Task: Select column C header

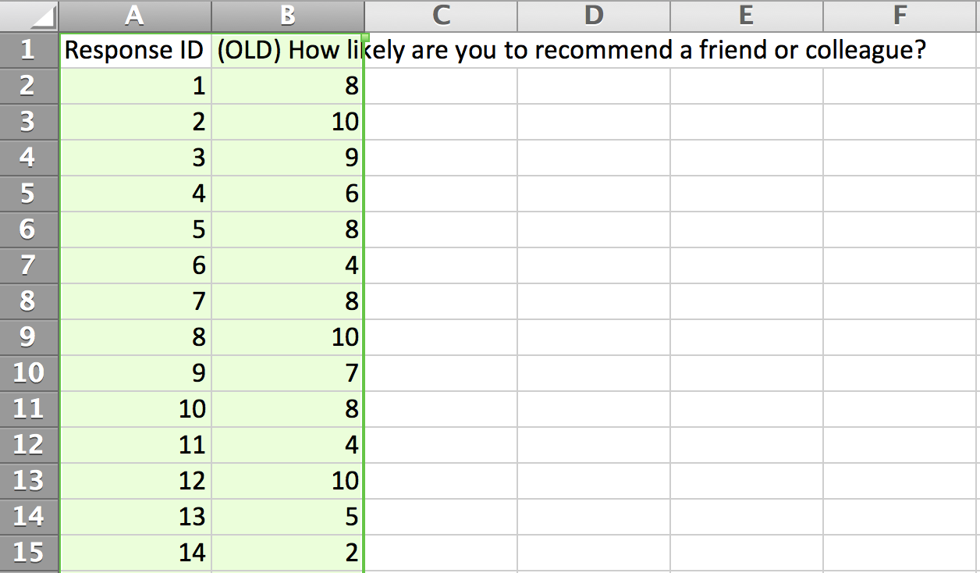Action: (x=440, y=16)
